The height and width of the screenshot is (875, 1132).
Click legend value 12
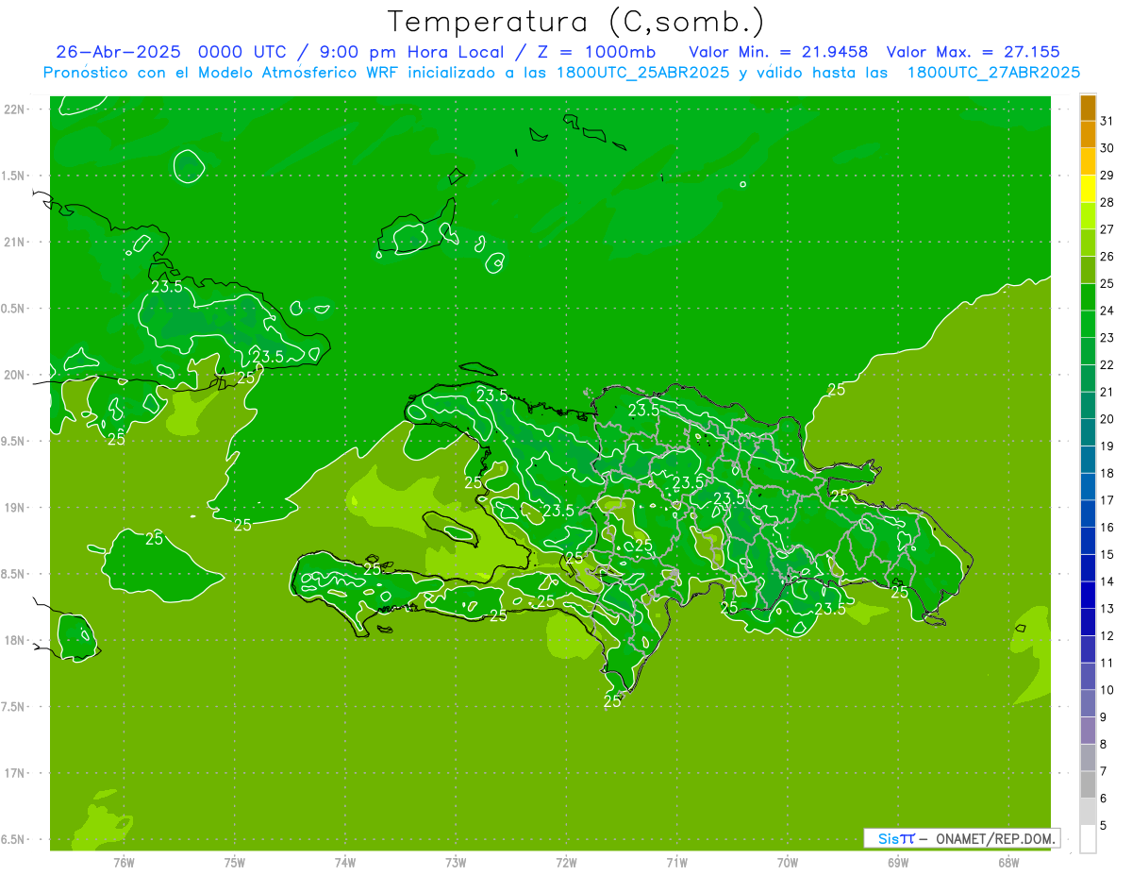tap(1107, 635)
